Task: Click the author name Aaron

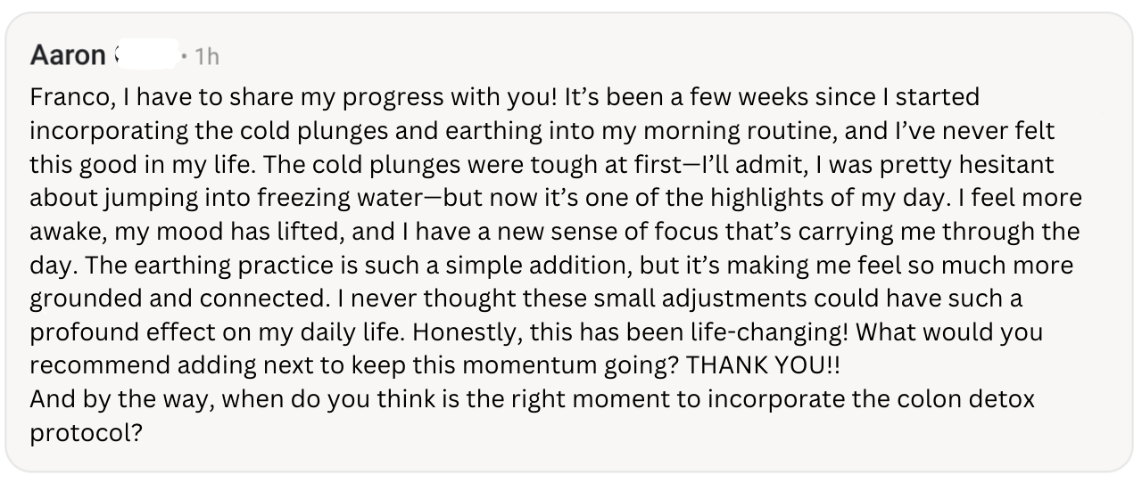Action: [67, 56]
